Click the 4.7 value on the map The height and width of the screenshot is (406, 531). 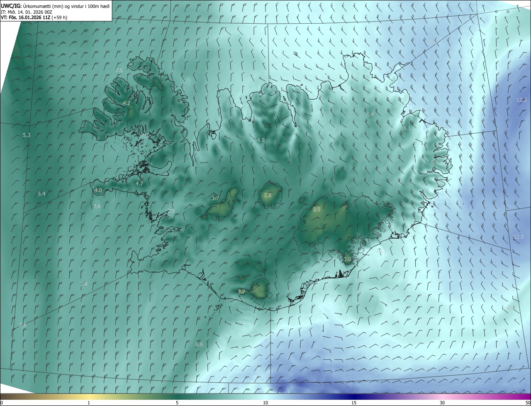click(x=139, y=183)
